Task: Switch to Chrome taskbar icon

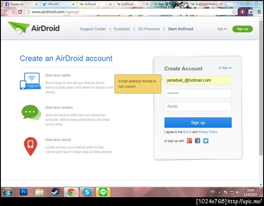Action: click(x=71, y=192)
